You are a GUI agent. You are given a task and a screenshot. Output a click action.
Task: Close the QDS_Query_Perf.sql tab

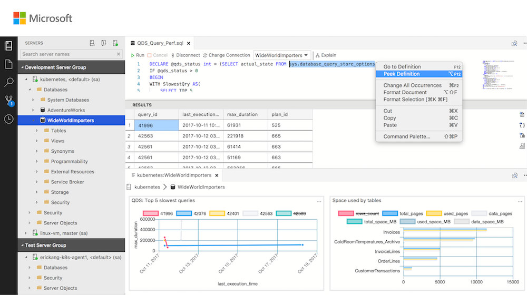[189, 43]
